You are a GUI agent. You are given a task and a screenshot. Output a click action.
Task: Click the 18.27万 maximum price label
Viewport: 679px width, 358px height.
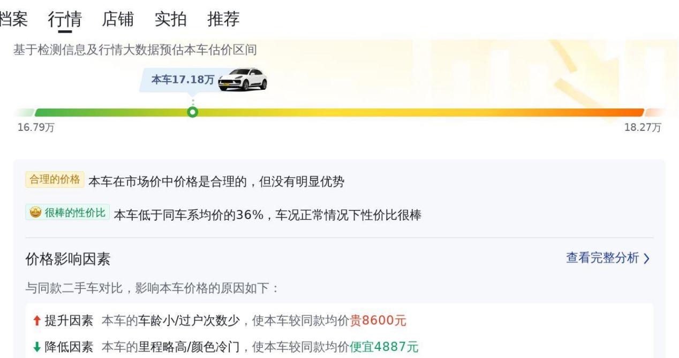pos(643,128)
